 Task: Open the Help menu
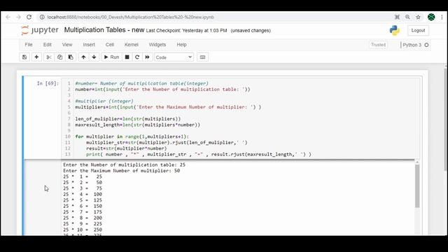point(181,45)
